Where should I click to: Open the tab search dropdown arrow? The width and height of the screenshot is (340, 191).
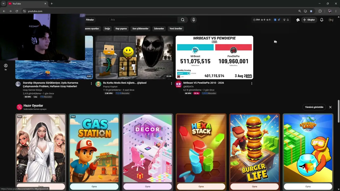point(3,3)
